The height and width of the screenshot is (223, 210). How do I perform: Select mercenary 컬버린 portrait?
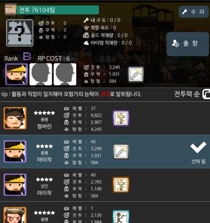[x=15, y=118]
